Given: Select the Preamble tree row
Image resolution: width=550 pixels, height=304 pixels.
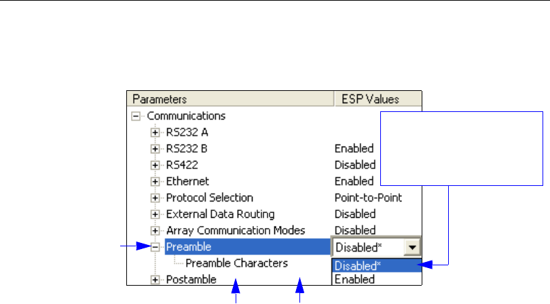Looking at the screenshot, I should tap(189, 248).
